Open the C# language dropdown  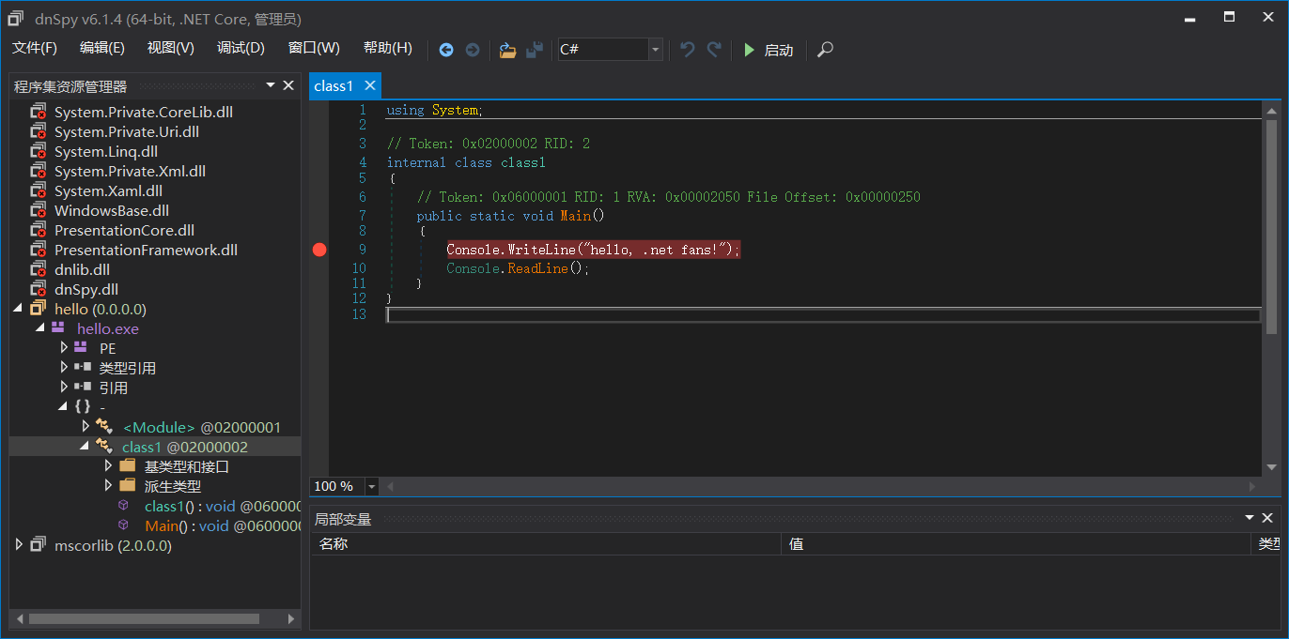(x=655, y=50)
